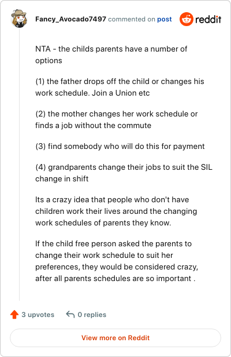This screenshot has height=357, width=231.
Task: Open the Fancy_Avocado7497 username link
Action: [x=70, y=19]
